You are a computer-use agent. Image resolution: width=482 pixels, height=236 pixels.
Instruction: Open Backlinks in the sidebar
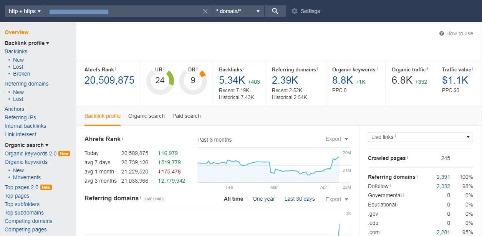[x=16, y=51]
